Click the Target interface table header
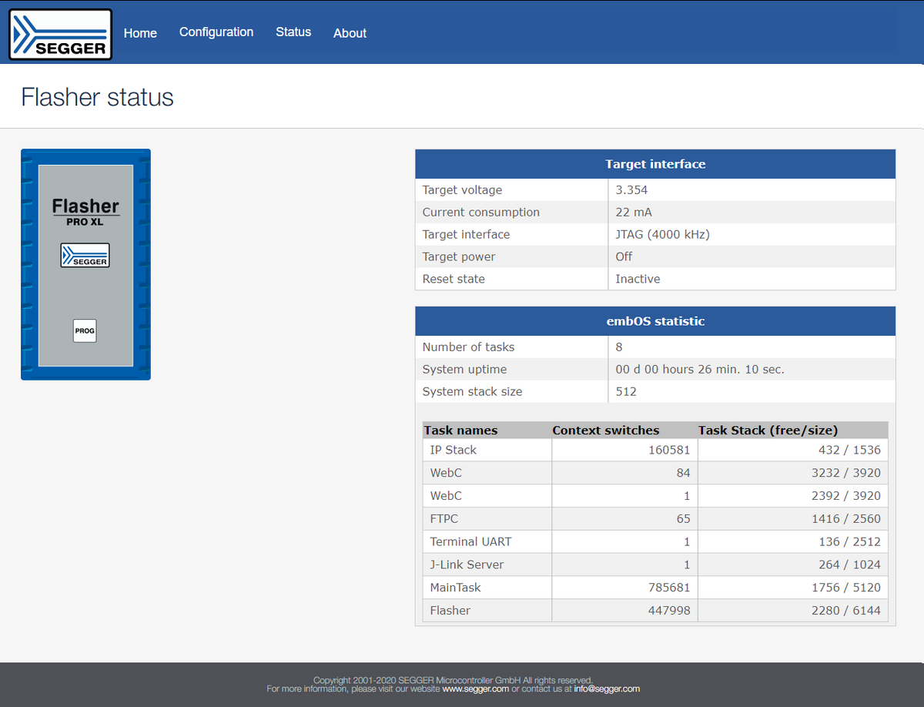This screenshot has width=924, height=707. [x=655, y=164]
